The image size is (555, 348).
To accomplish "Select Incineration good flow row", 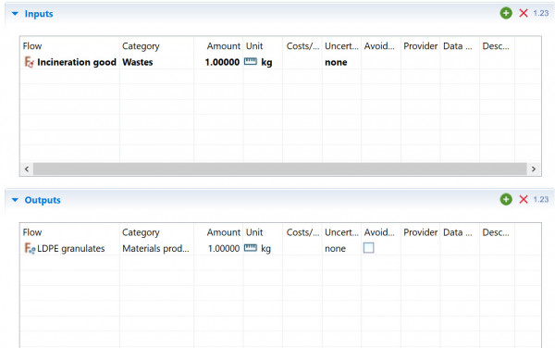I will 77,62.
